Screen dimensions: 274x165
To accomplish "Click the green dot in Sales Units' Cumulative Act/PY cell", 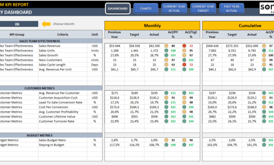I will point(264,50).
